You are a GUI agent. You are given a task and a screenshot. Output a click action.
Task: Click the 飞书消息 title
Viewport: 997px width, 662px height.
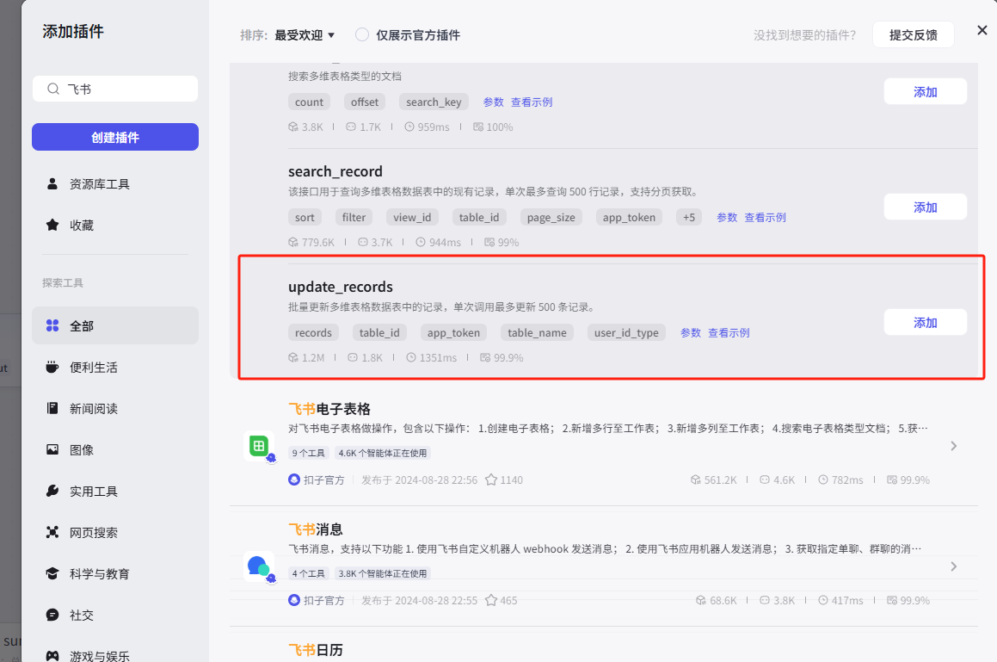pyautogui.click(x=316, y=529)
